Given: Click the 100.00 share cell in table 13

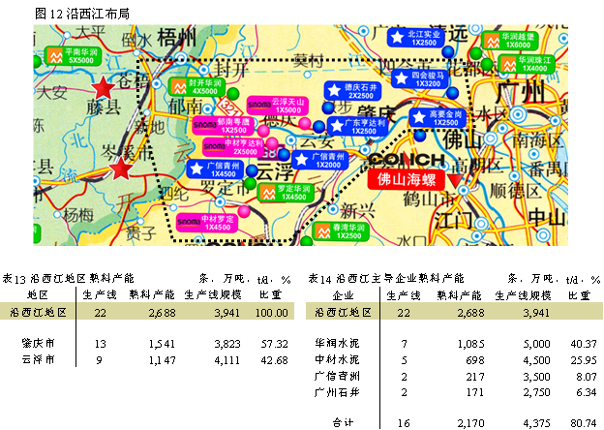Looking at the screenshot, I should [272, 313].
